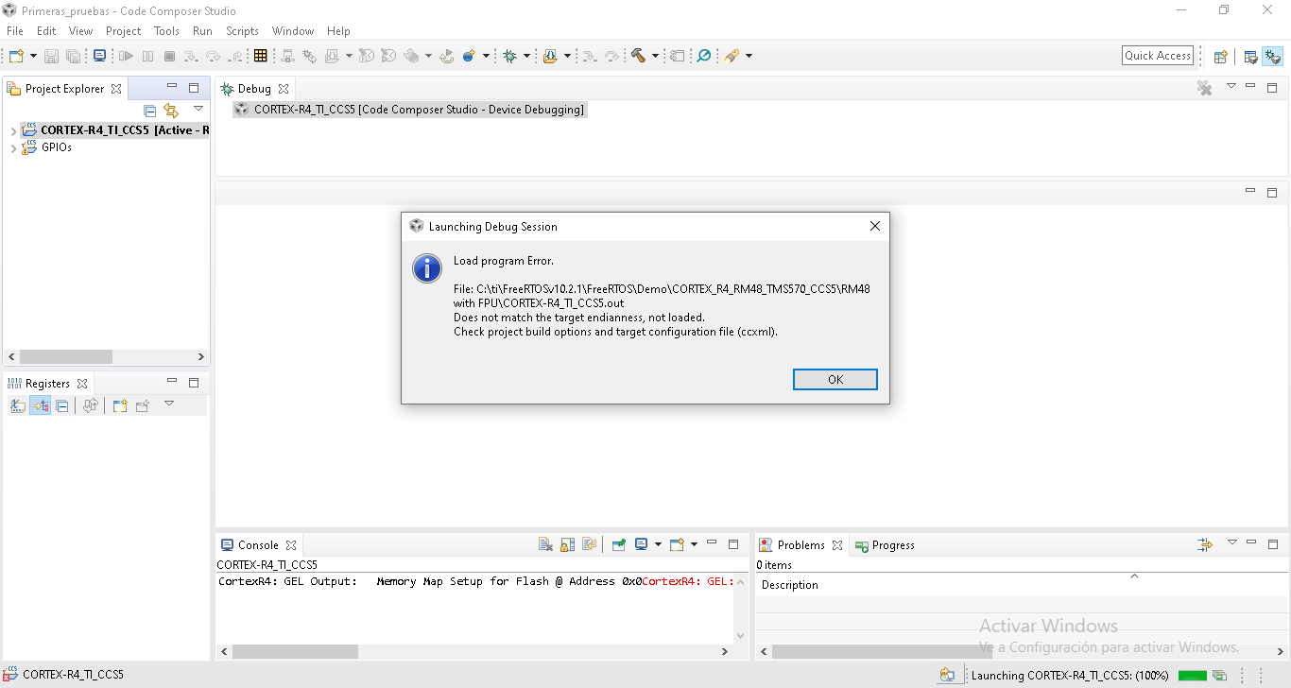The image size is (1291, 688).
Task: Clear the Console with its clear icon
Action: coord(545,544)
